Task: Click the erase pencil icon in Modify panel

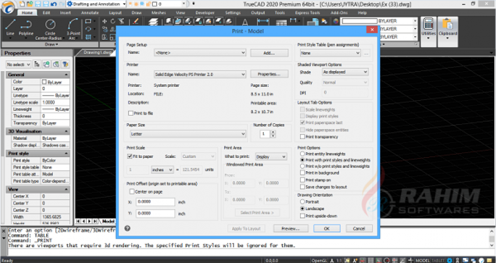Action: coord(136,21)
